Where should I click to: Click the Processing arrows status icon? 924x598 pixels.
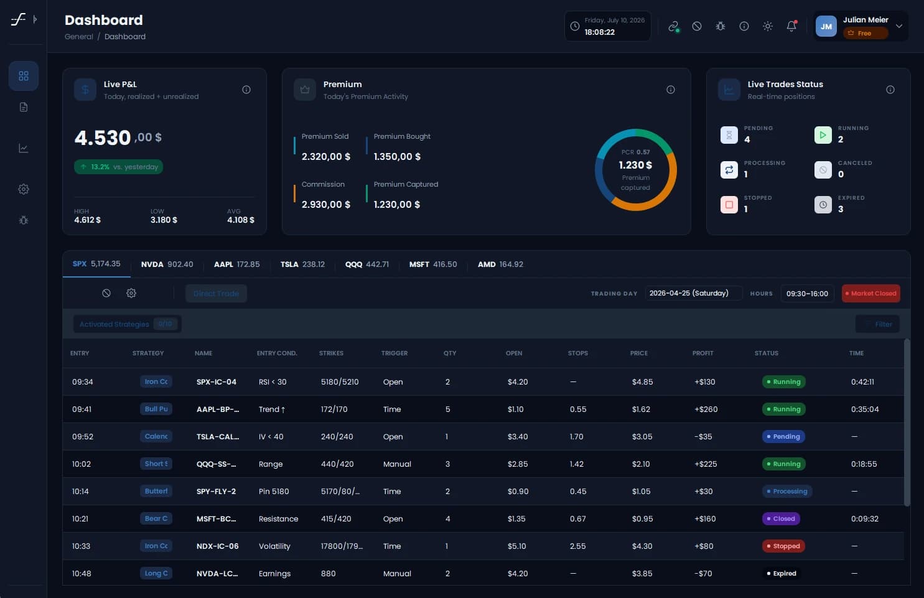pyautogui.click(x=729, y=170)
